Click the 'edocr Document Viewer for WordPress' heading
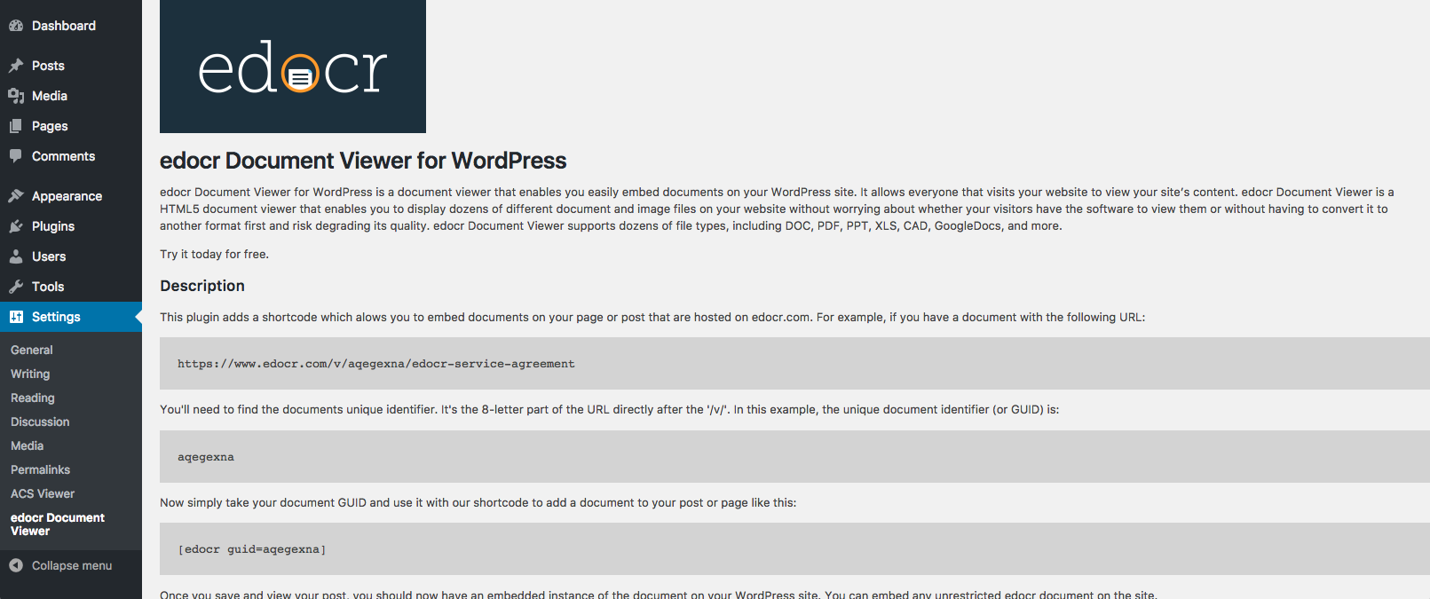This screenshot has height=599, width=1430. click(363, 161)
